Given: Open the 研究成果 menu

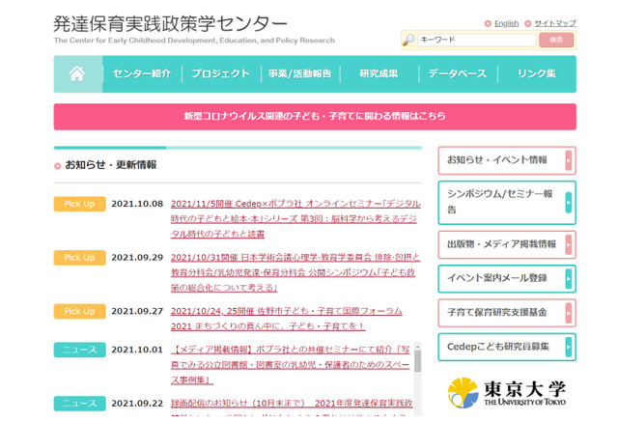Looking at the screenshot, I should coord(379,73).
